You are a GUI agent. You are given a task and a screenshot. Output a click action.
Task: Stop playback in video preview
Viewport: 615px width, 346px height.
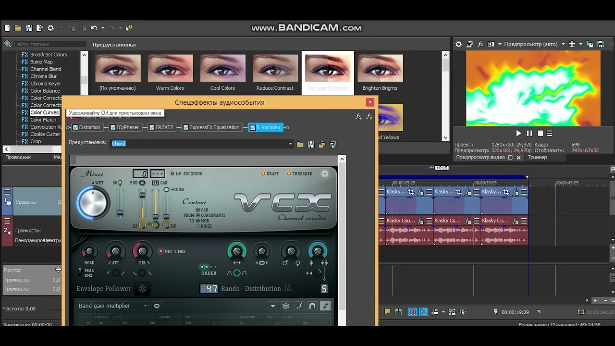540,134
